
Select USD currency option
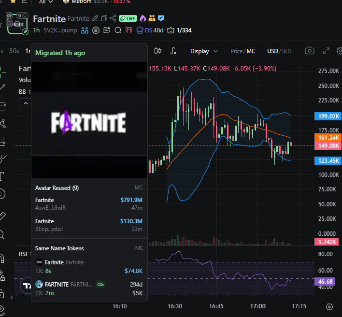click(272, 51)
